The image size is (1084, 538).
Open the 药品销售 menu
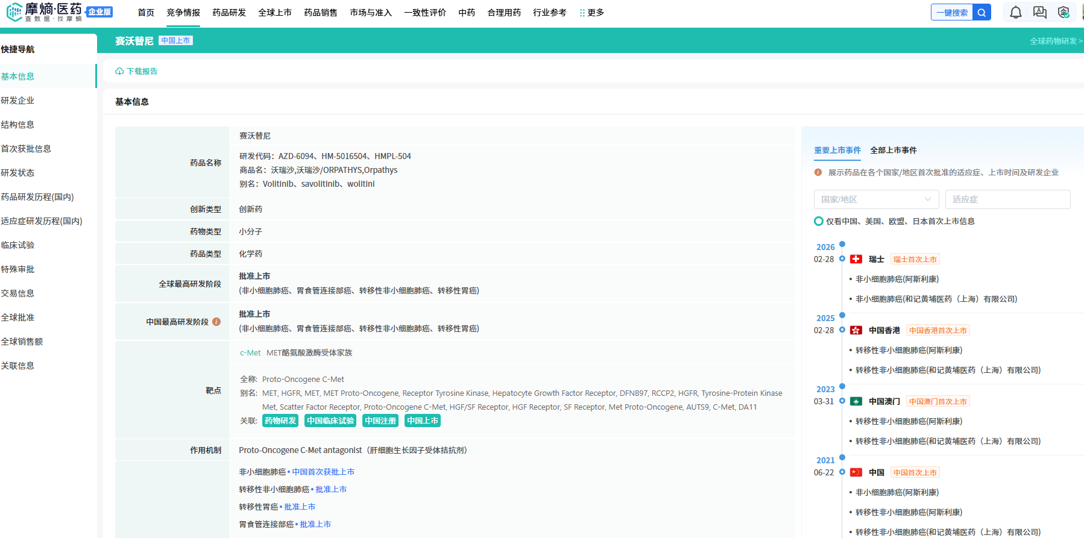(x=321, y=13)
